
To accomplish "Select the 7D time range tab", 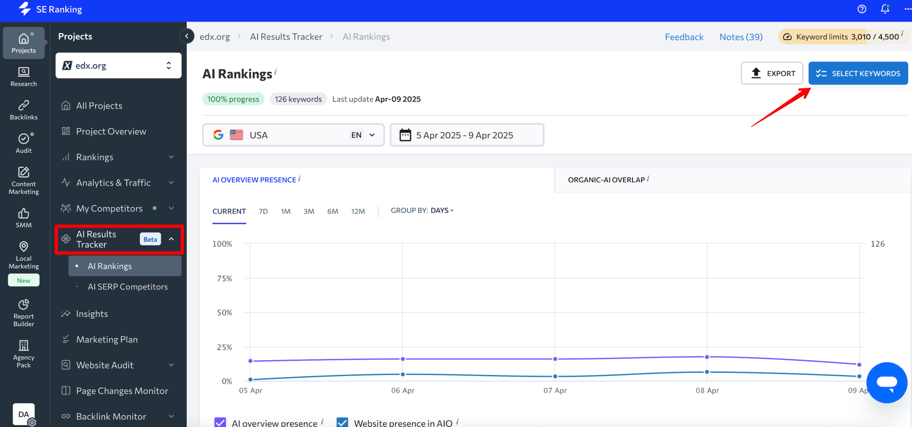I will tap(263, 211).
